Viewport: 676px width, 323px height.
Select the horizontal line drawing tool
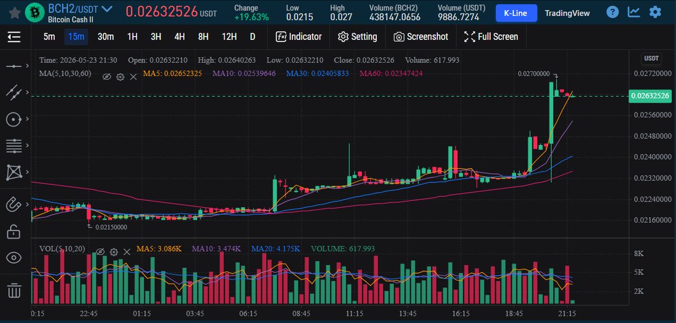click(14, 66)
